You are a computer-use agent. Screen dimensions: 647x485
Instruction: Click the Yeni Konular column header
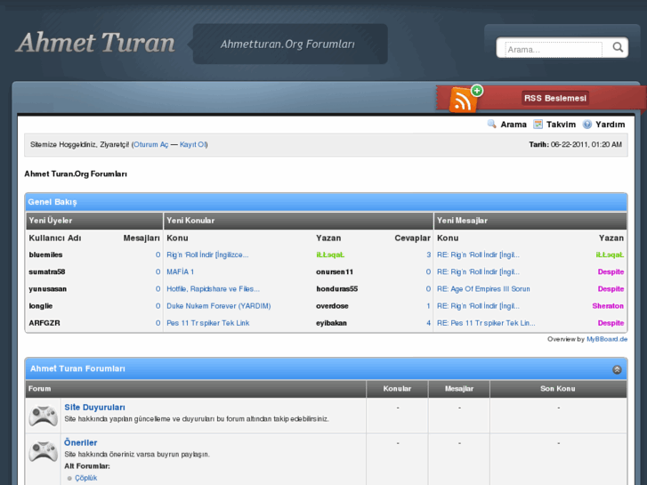point(298,221)
